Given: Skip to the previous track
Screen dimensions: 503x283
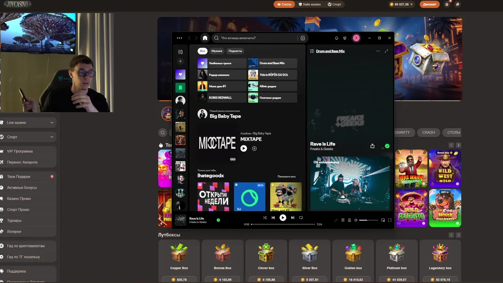Looking at the screenshot, I should [273, 218].
